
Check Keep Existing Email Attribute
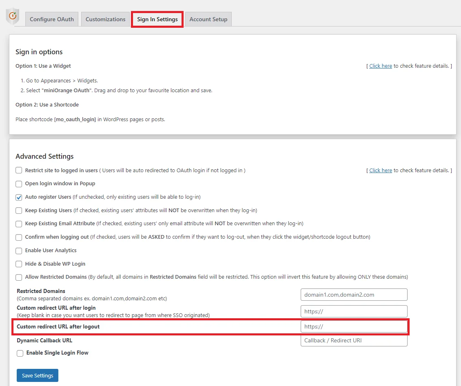pyautogui.click(x=18, y=224)
